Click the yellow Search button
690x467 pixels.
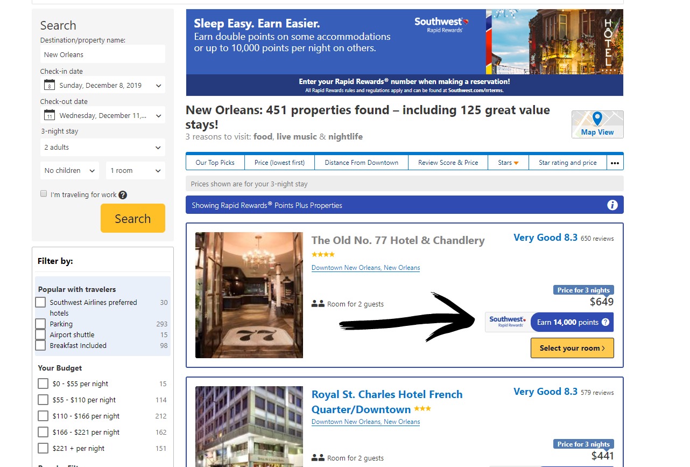click(133, 218)
